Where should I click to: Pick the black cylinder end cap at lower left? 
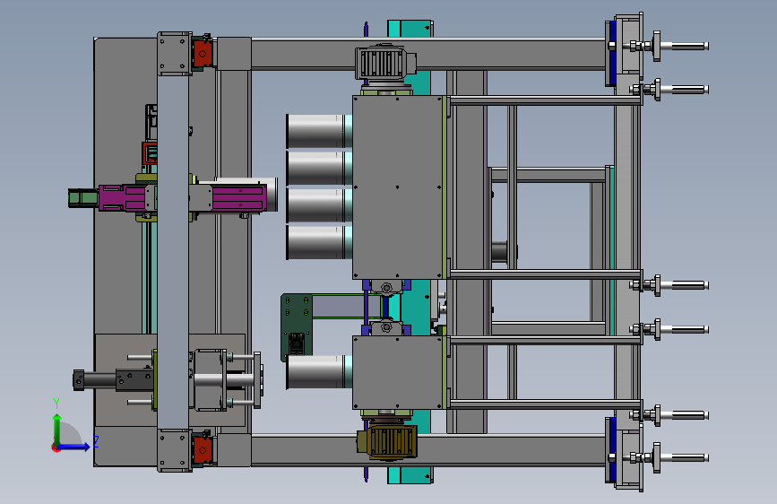pyautogui.click(x=79, y=380)
